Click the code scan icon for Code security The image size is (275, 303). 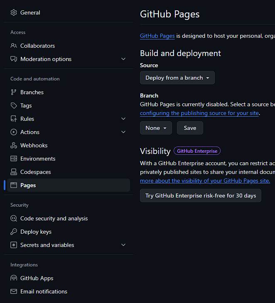pyautogui.click(x=14, y=219)
